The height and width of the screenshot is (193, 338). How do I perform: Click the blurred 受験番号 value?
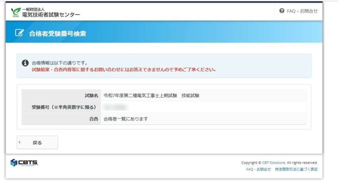(115, 107)
